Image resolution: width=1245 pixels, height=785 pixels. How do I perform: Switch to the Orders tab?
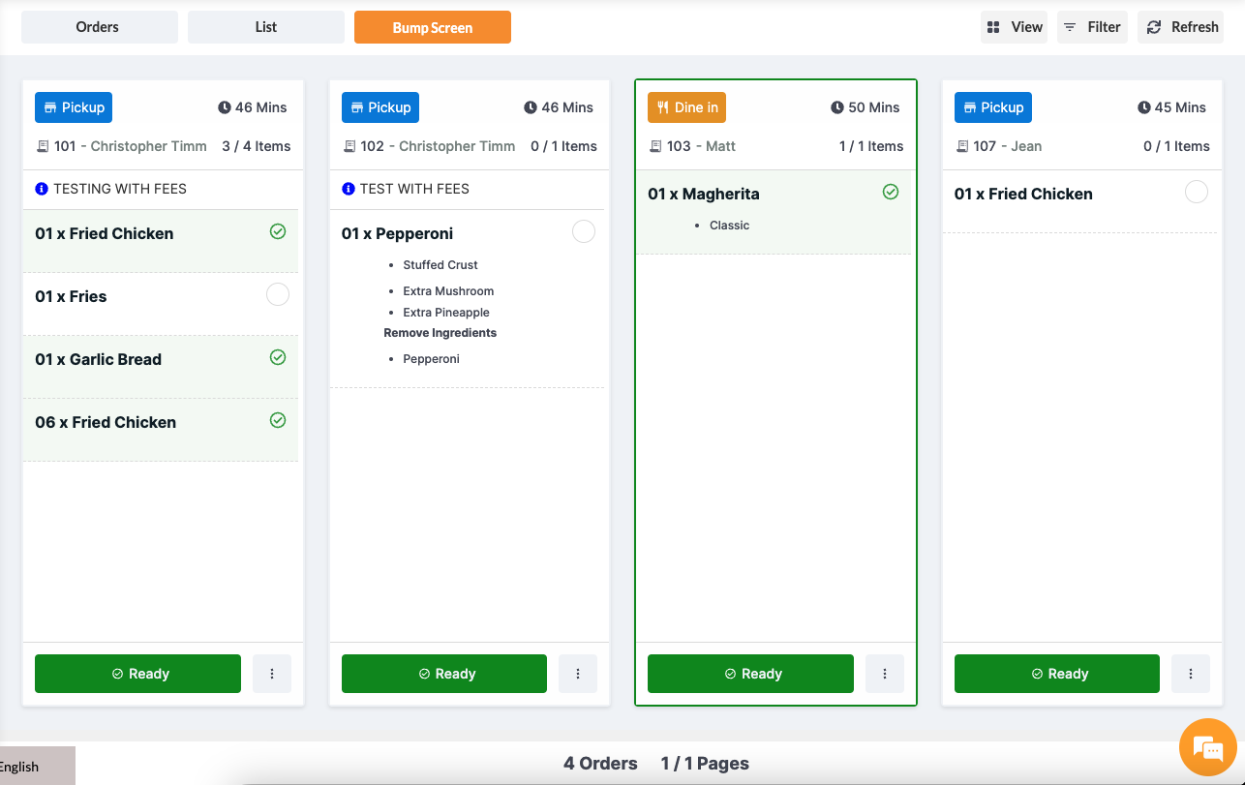click(98, 27)
